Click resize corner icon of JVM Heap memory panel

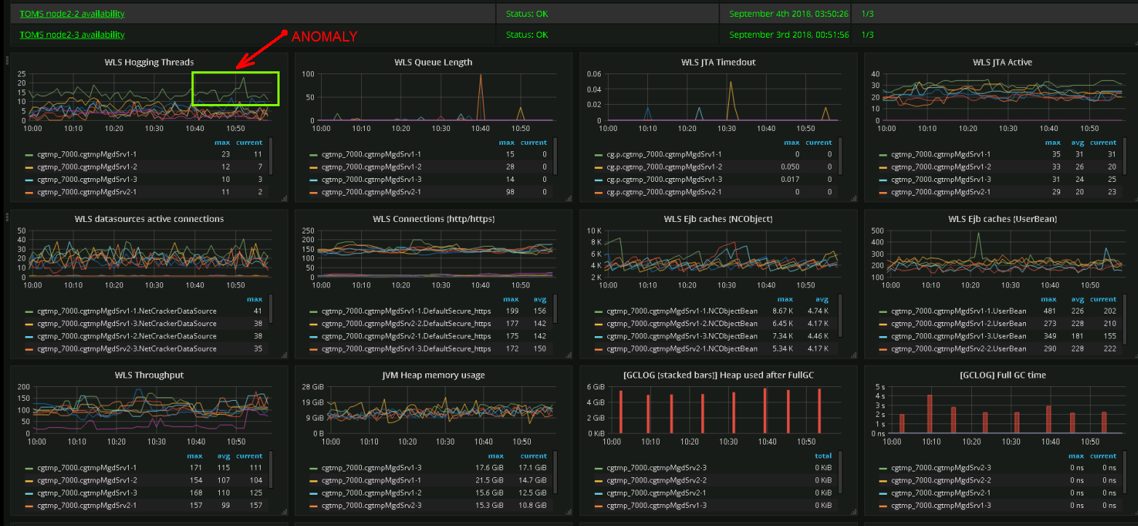(569, 511)
